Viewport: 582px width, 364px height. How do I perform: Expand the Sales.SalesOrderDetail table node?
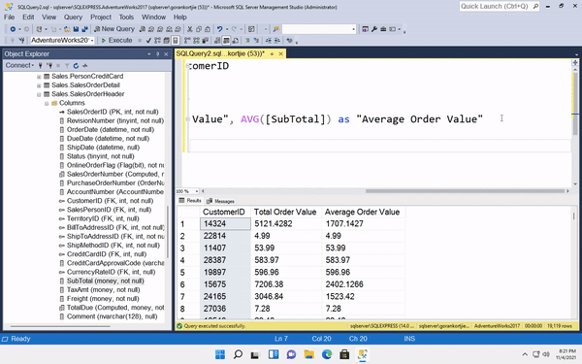tap(39, 85)
